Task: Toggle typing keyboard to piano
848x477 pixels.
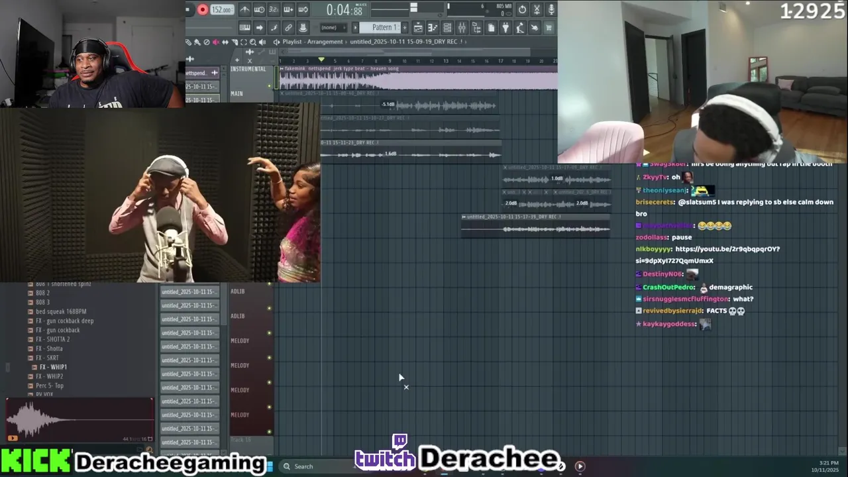Action: (245, 28)
